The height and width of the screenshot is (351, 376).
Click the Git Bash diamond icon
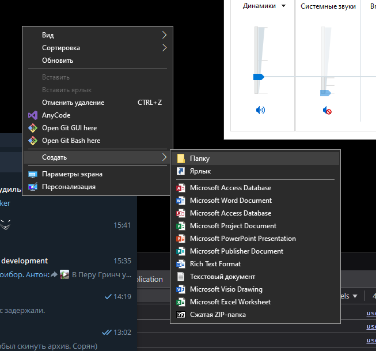33,141
